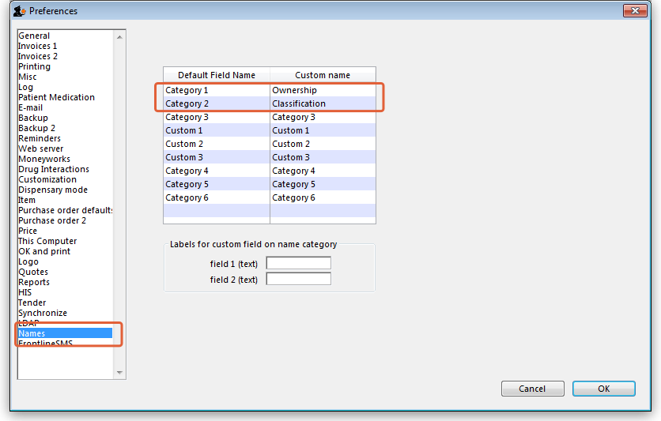Click the Default Field Name column header

point(217,75)
